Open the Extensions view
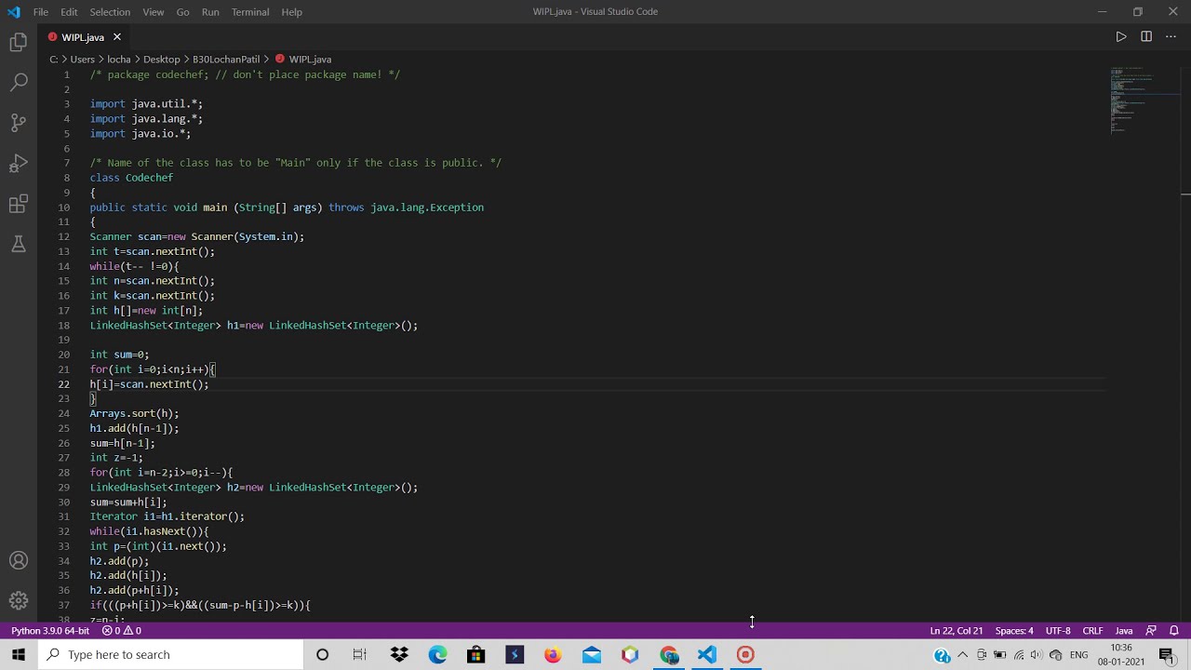 (19, 204)
